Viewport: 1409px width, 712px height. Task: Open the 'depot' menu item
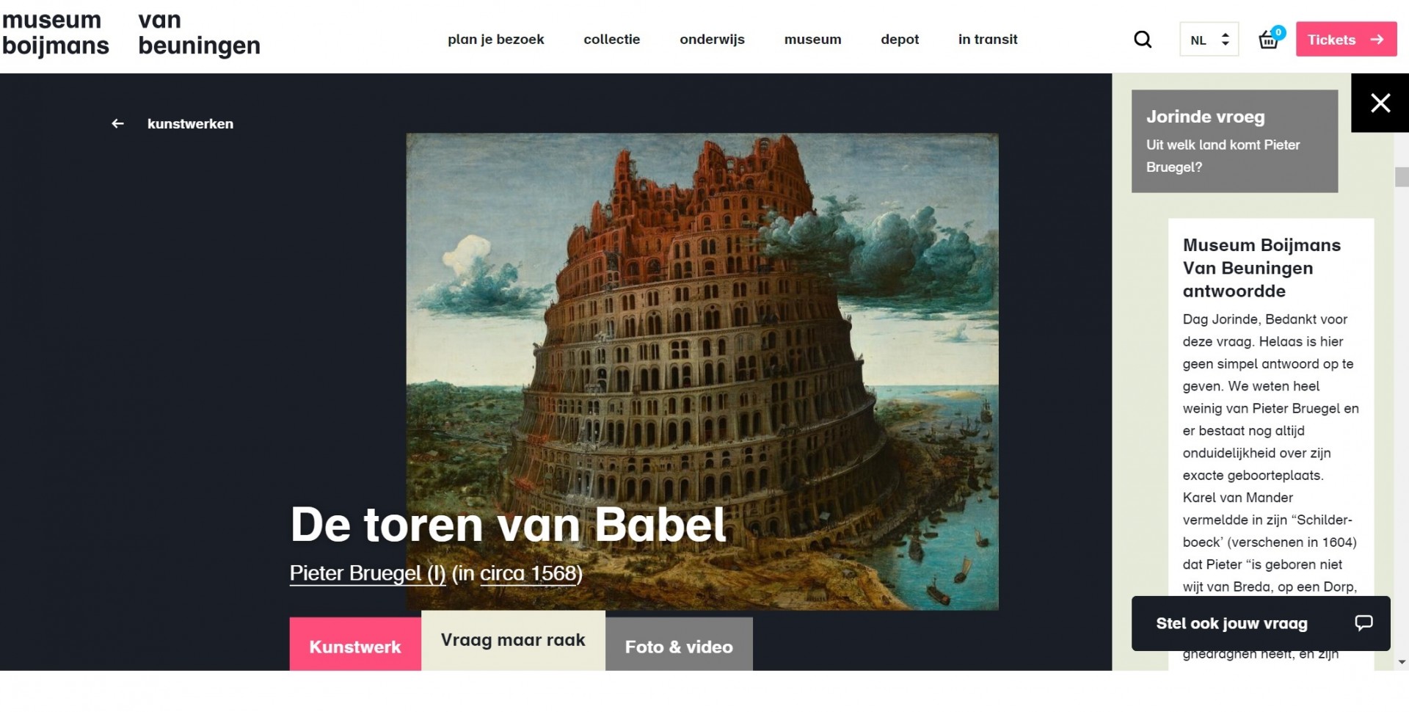pos(900,40)
